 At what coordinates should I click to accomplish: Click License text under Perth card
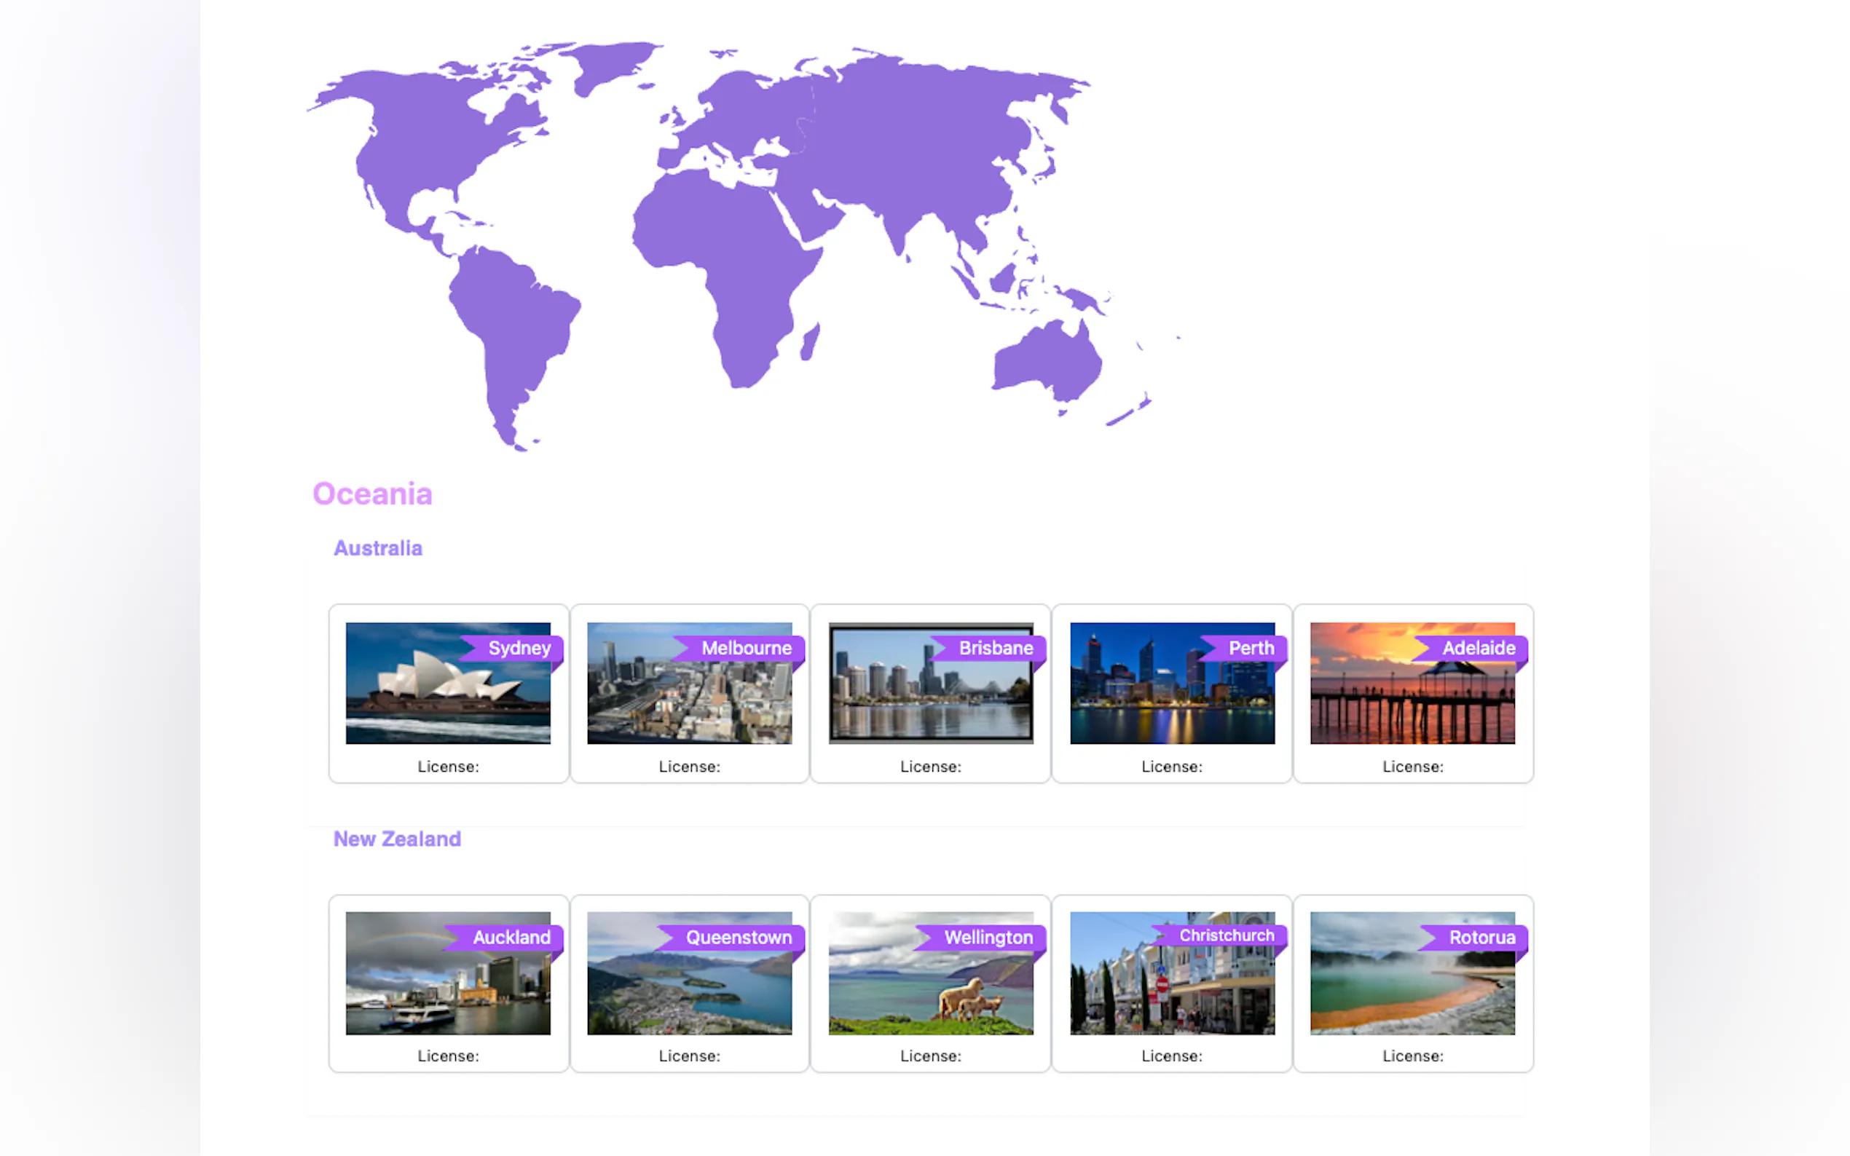coord(1171,766)
